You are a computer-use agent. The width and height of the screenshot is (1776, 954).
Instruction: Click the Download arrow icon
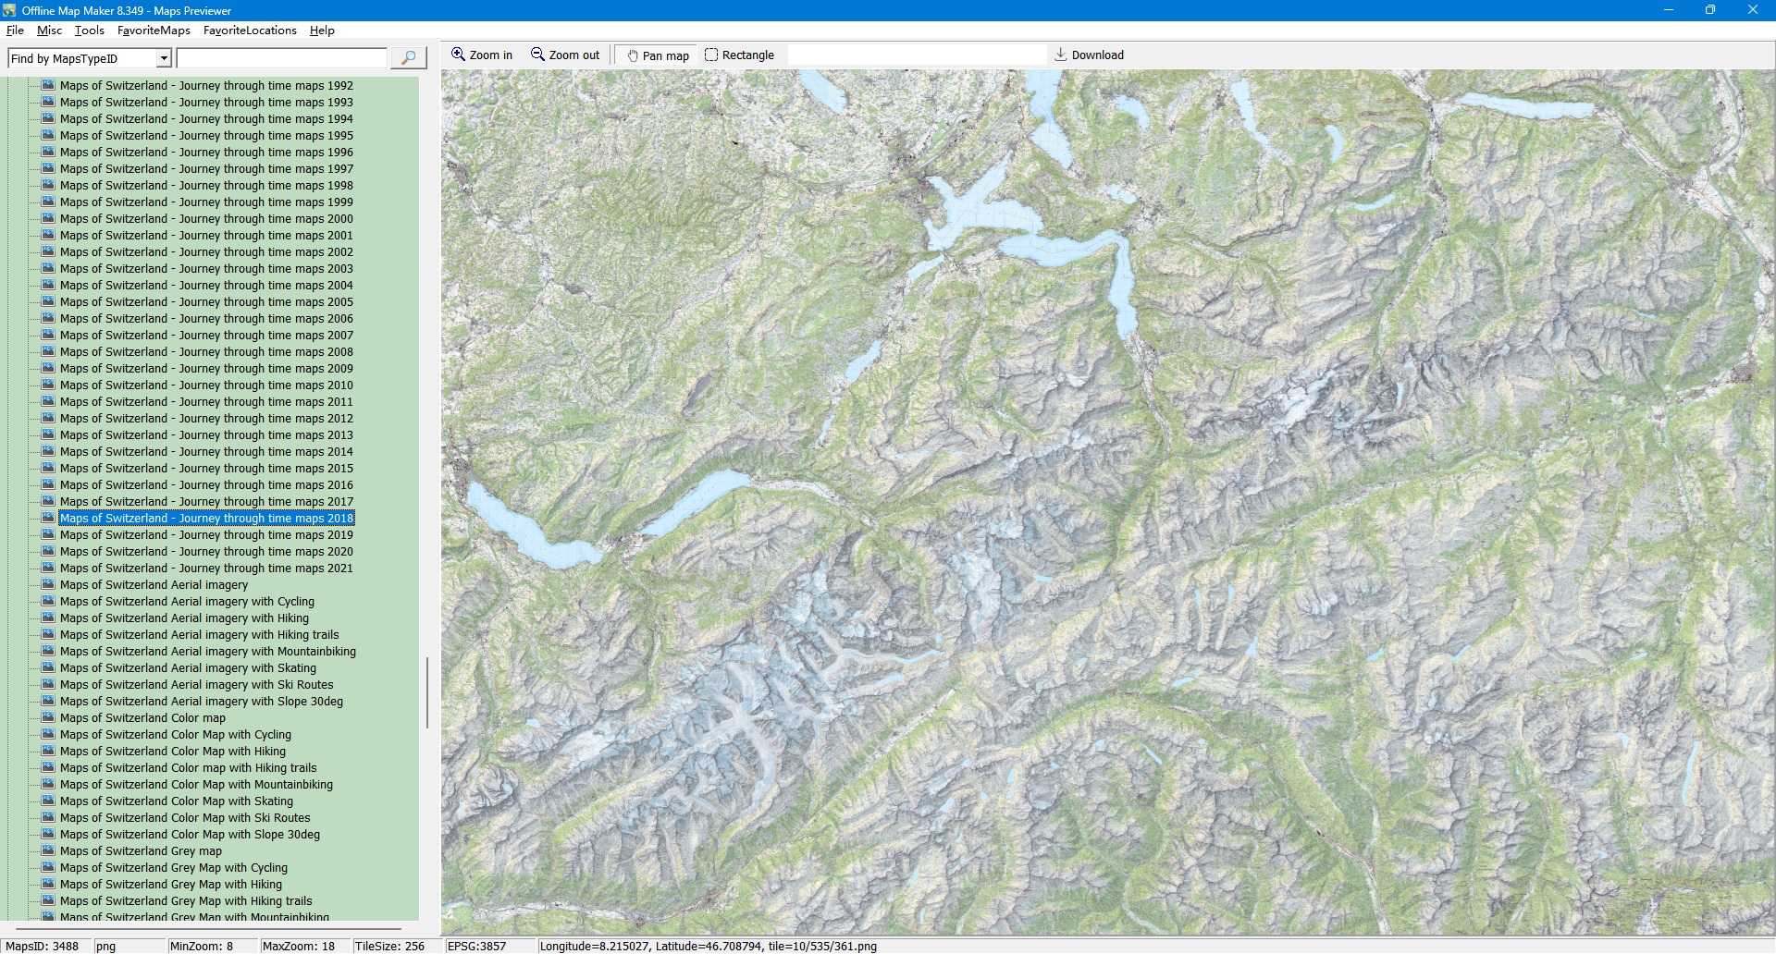point(1061,55)
